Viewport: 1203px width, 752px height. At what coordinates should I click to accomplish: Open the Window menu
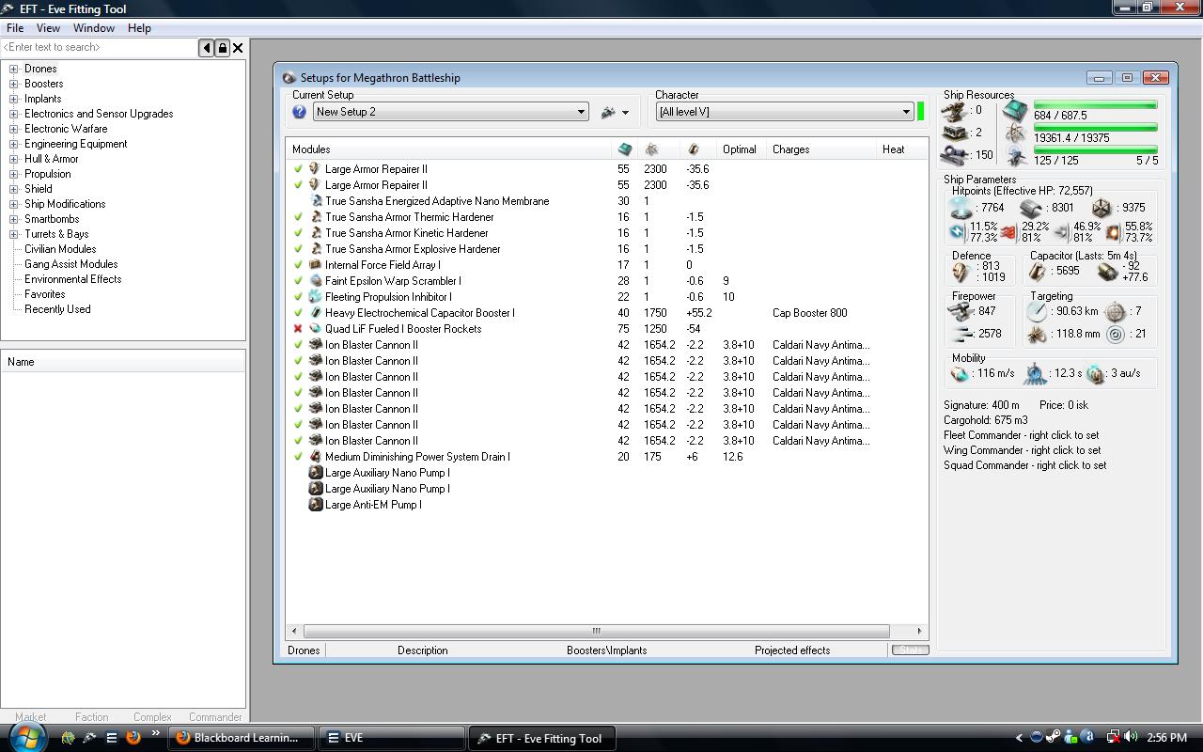(x=94, y=28)
